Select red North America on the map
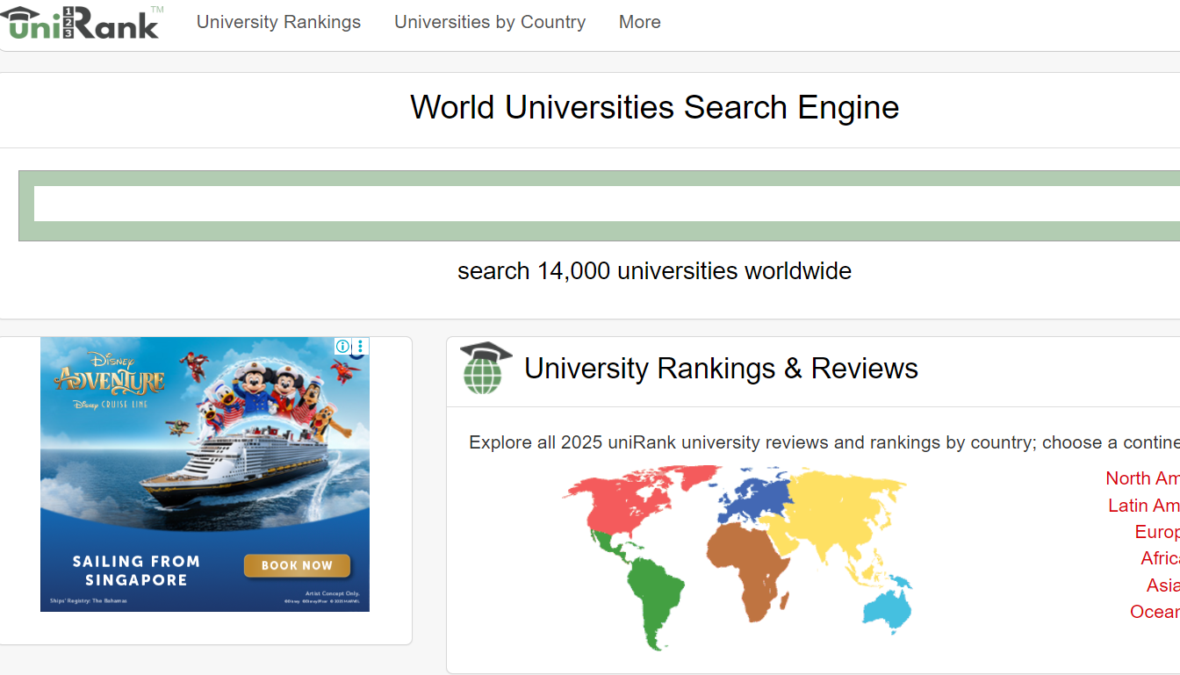The image size is (1180, 675). click(632, 502)
